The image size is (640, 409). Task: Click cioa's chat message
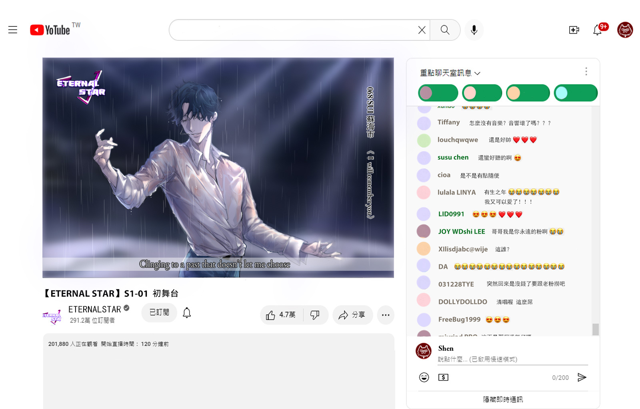480,175
